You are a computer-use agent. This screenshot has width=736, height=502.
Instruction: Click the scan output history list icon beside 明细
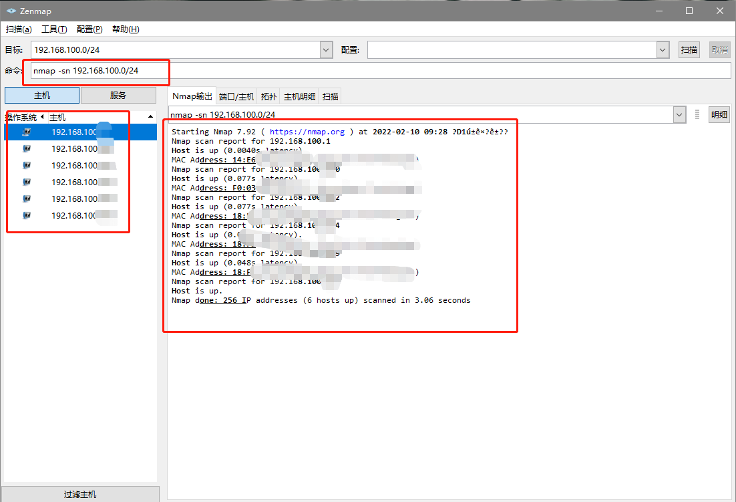point(697,114)
